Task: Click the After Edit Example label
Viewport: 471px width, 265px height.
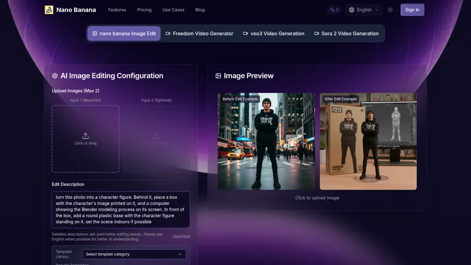Action: tap(340, 99)
